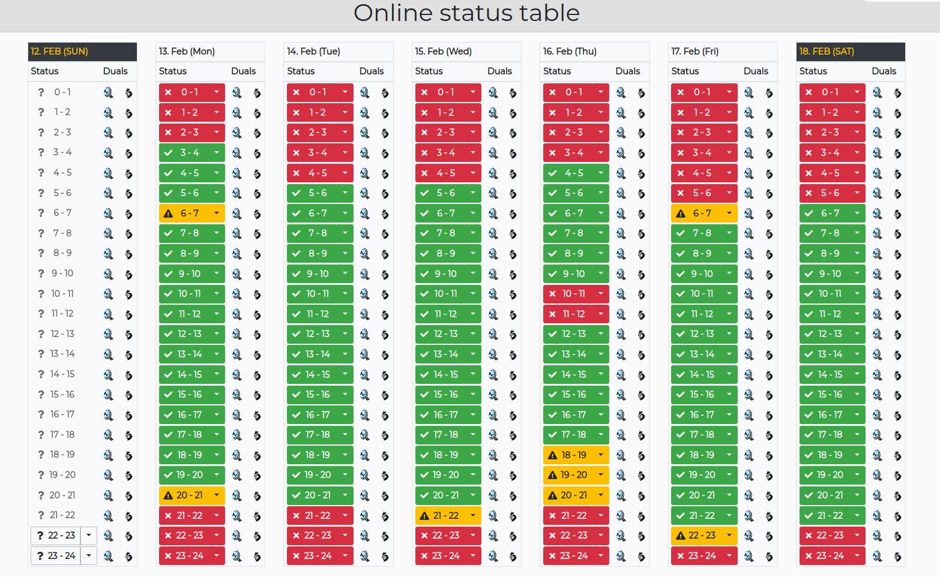The height and width of the screenshot is (577, 940).
Task: Open magnifier analysis icon for Tuesday 6-7
Action: tap(364, 214)
